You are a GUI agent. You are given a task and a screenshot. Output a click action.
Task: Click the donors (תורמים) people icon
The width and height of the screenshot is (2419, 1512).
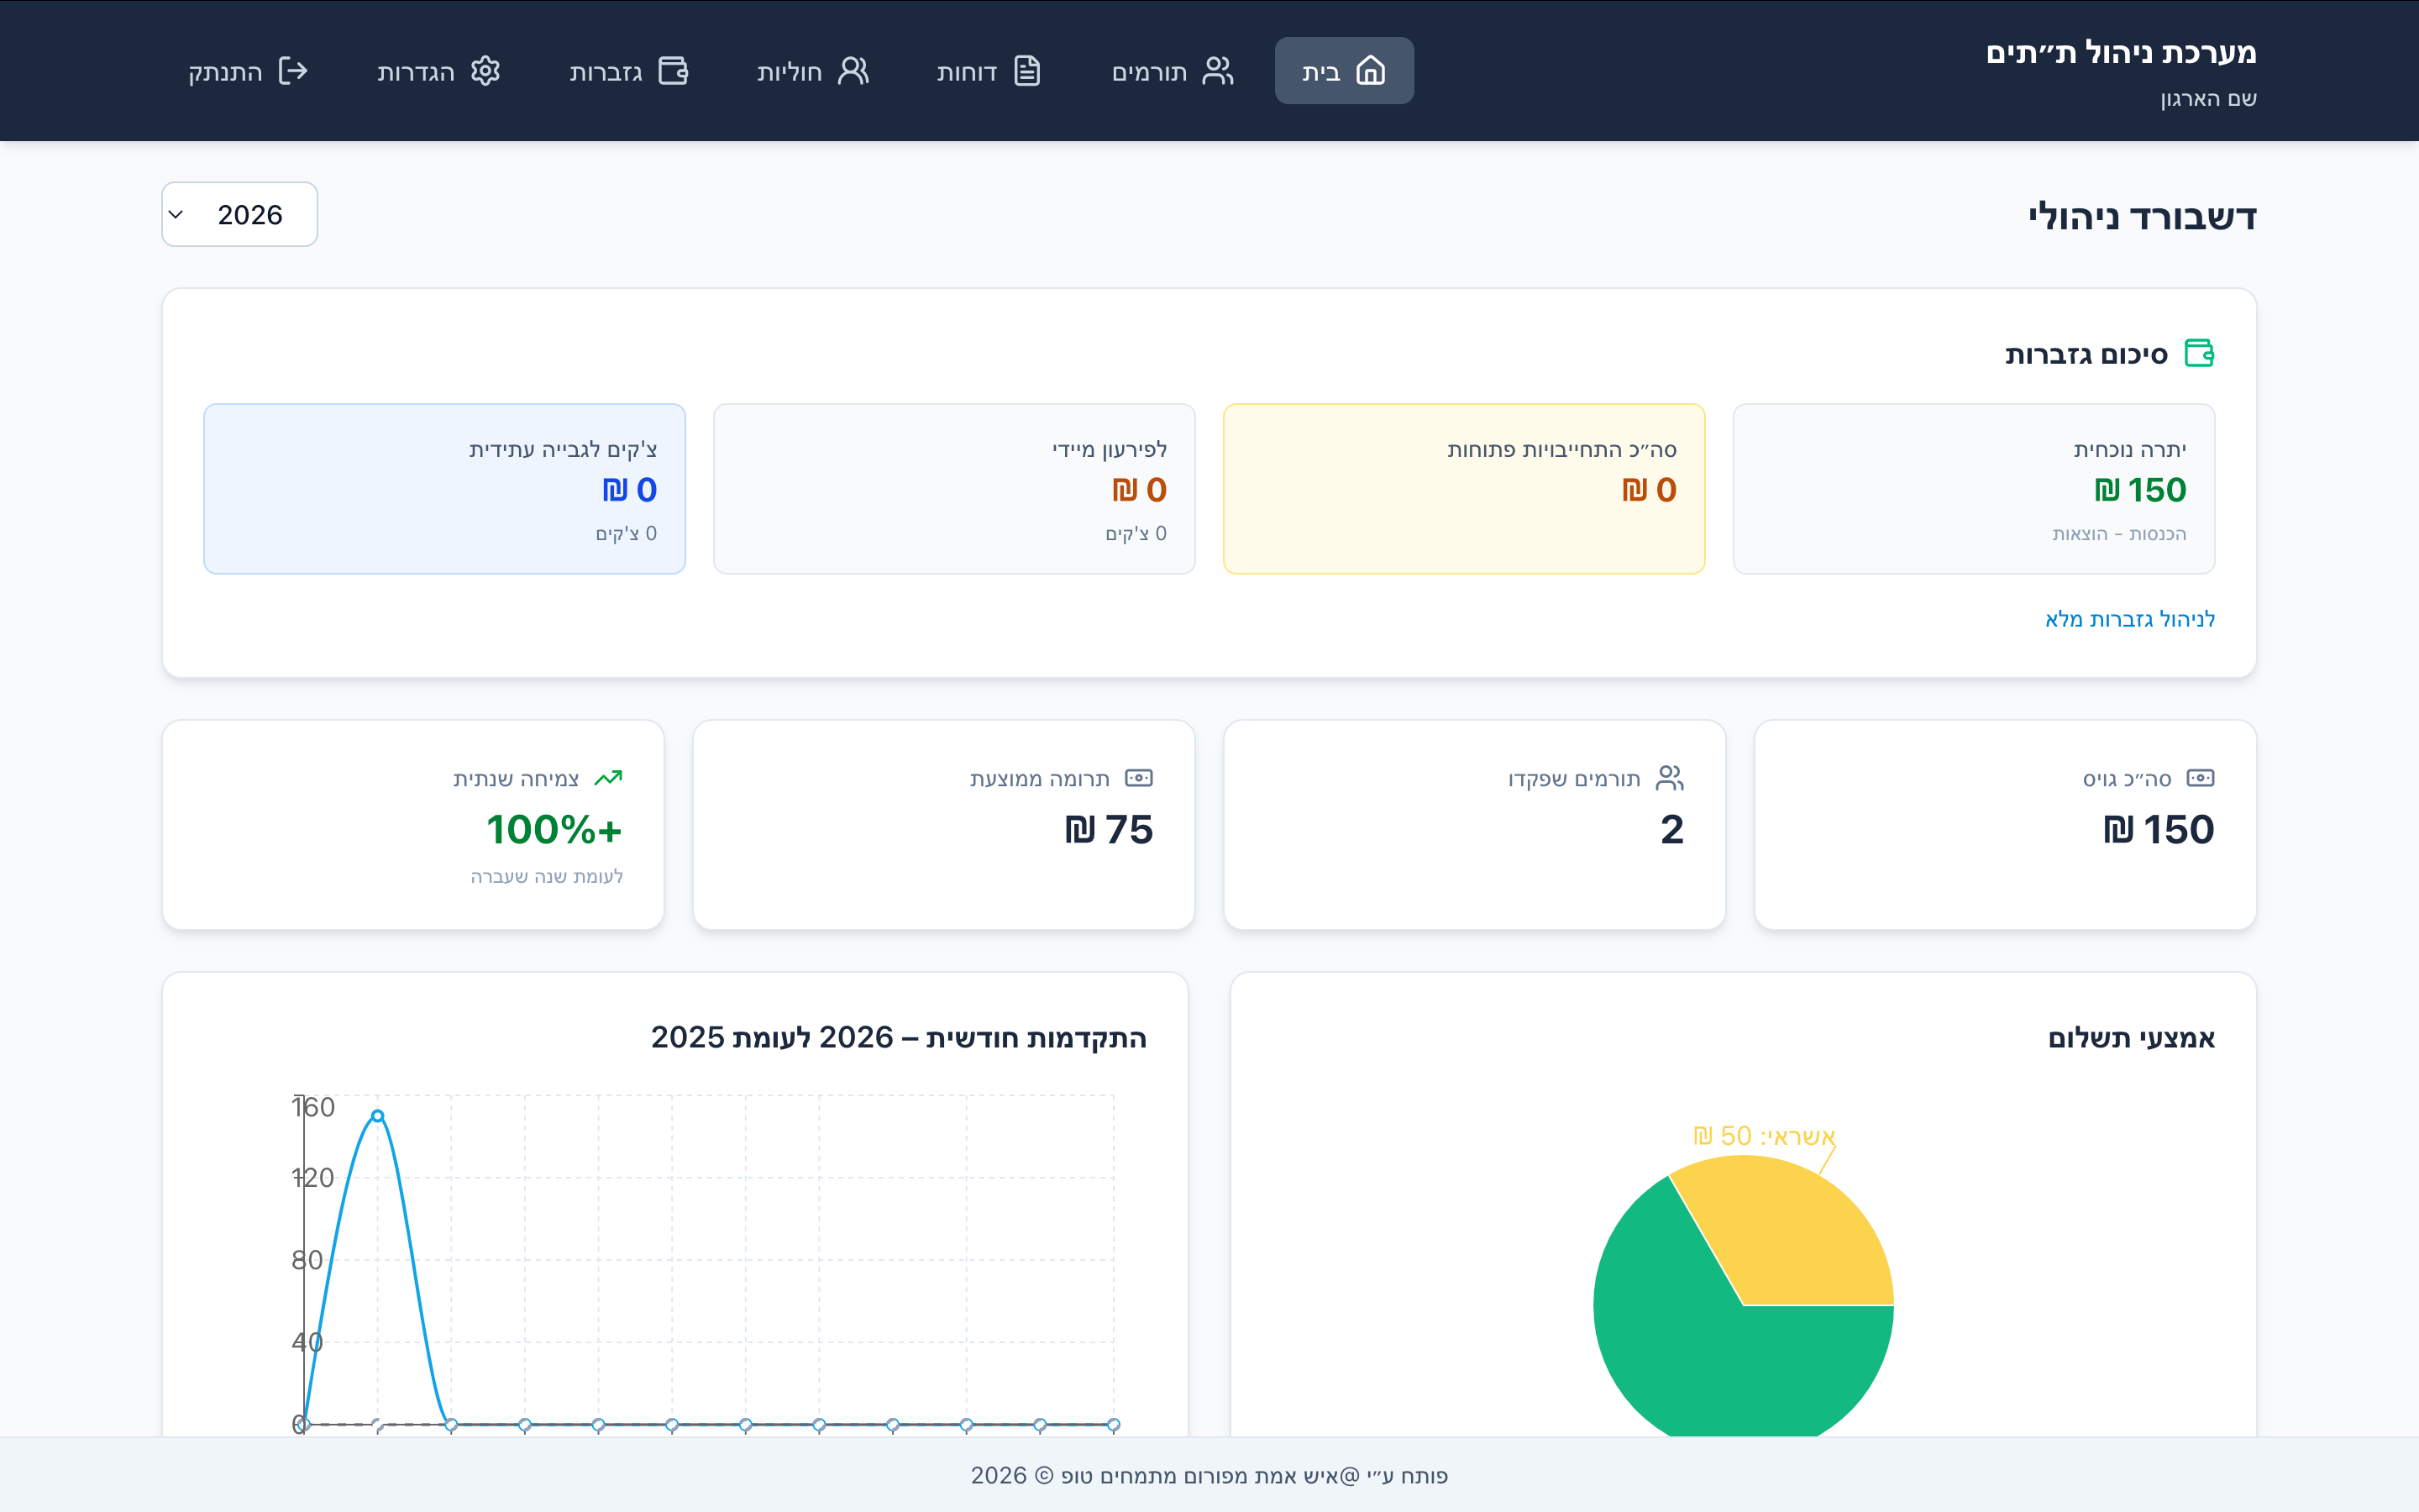tap(1218, 71)
